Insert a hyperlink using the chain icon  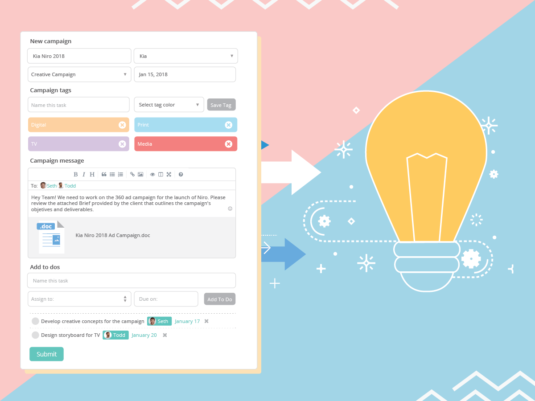point(132,174)
